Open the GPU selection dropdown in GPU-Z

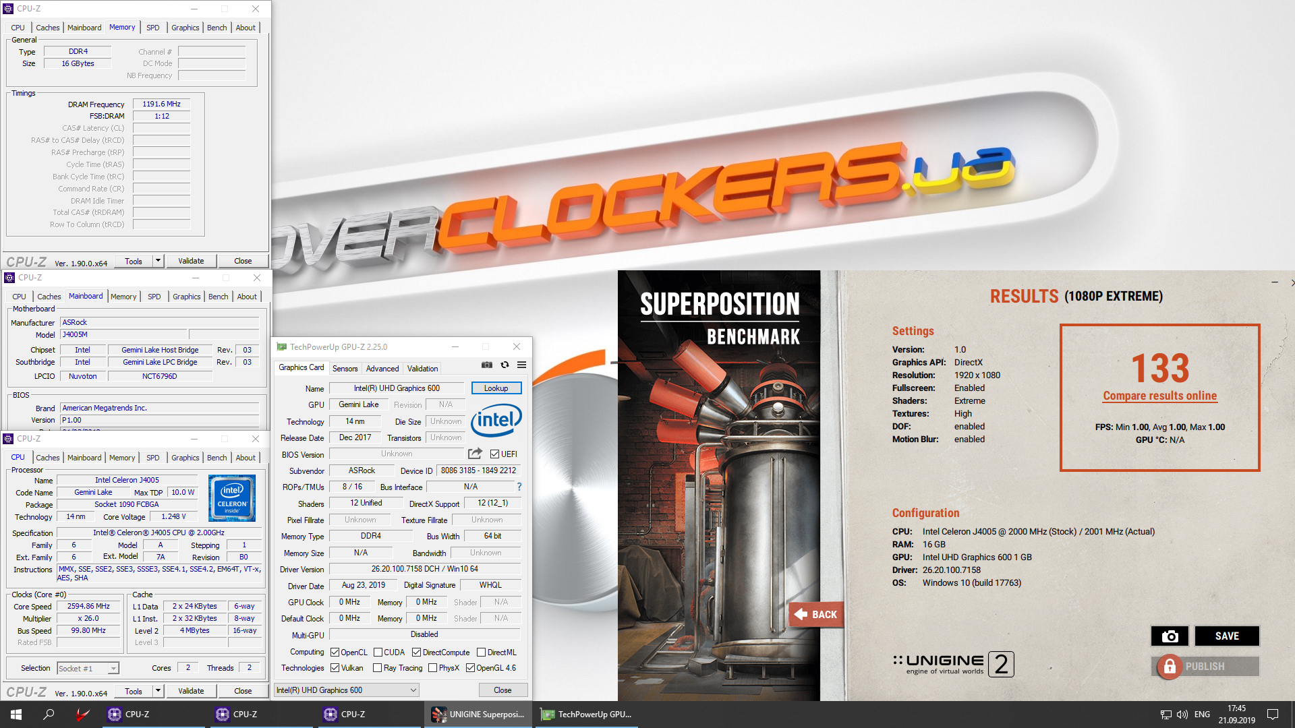pyautogui.click(x=347, y=690)
